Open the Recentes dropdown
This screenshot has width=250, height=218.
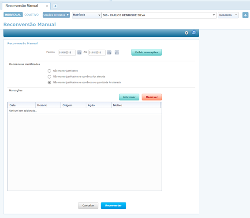[228, 15]
